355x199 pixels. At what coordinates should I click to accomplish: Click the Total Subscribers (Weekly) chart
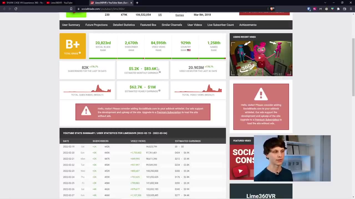click(x=87, y=88)
